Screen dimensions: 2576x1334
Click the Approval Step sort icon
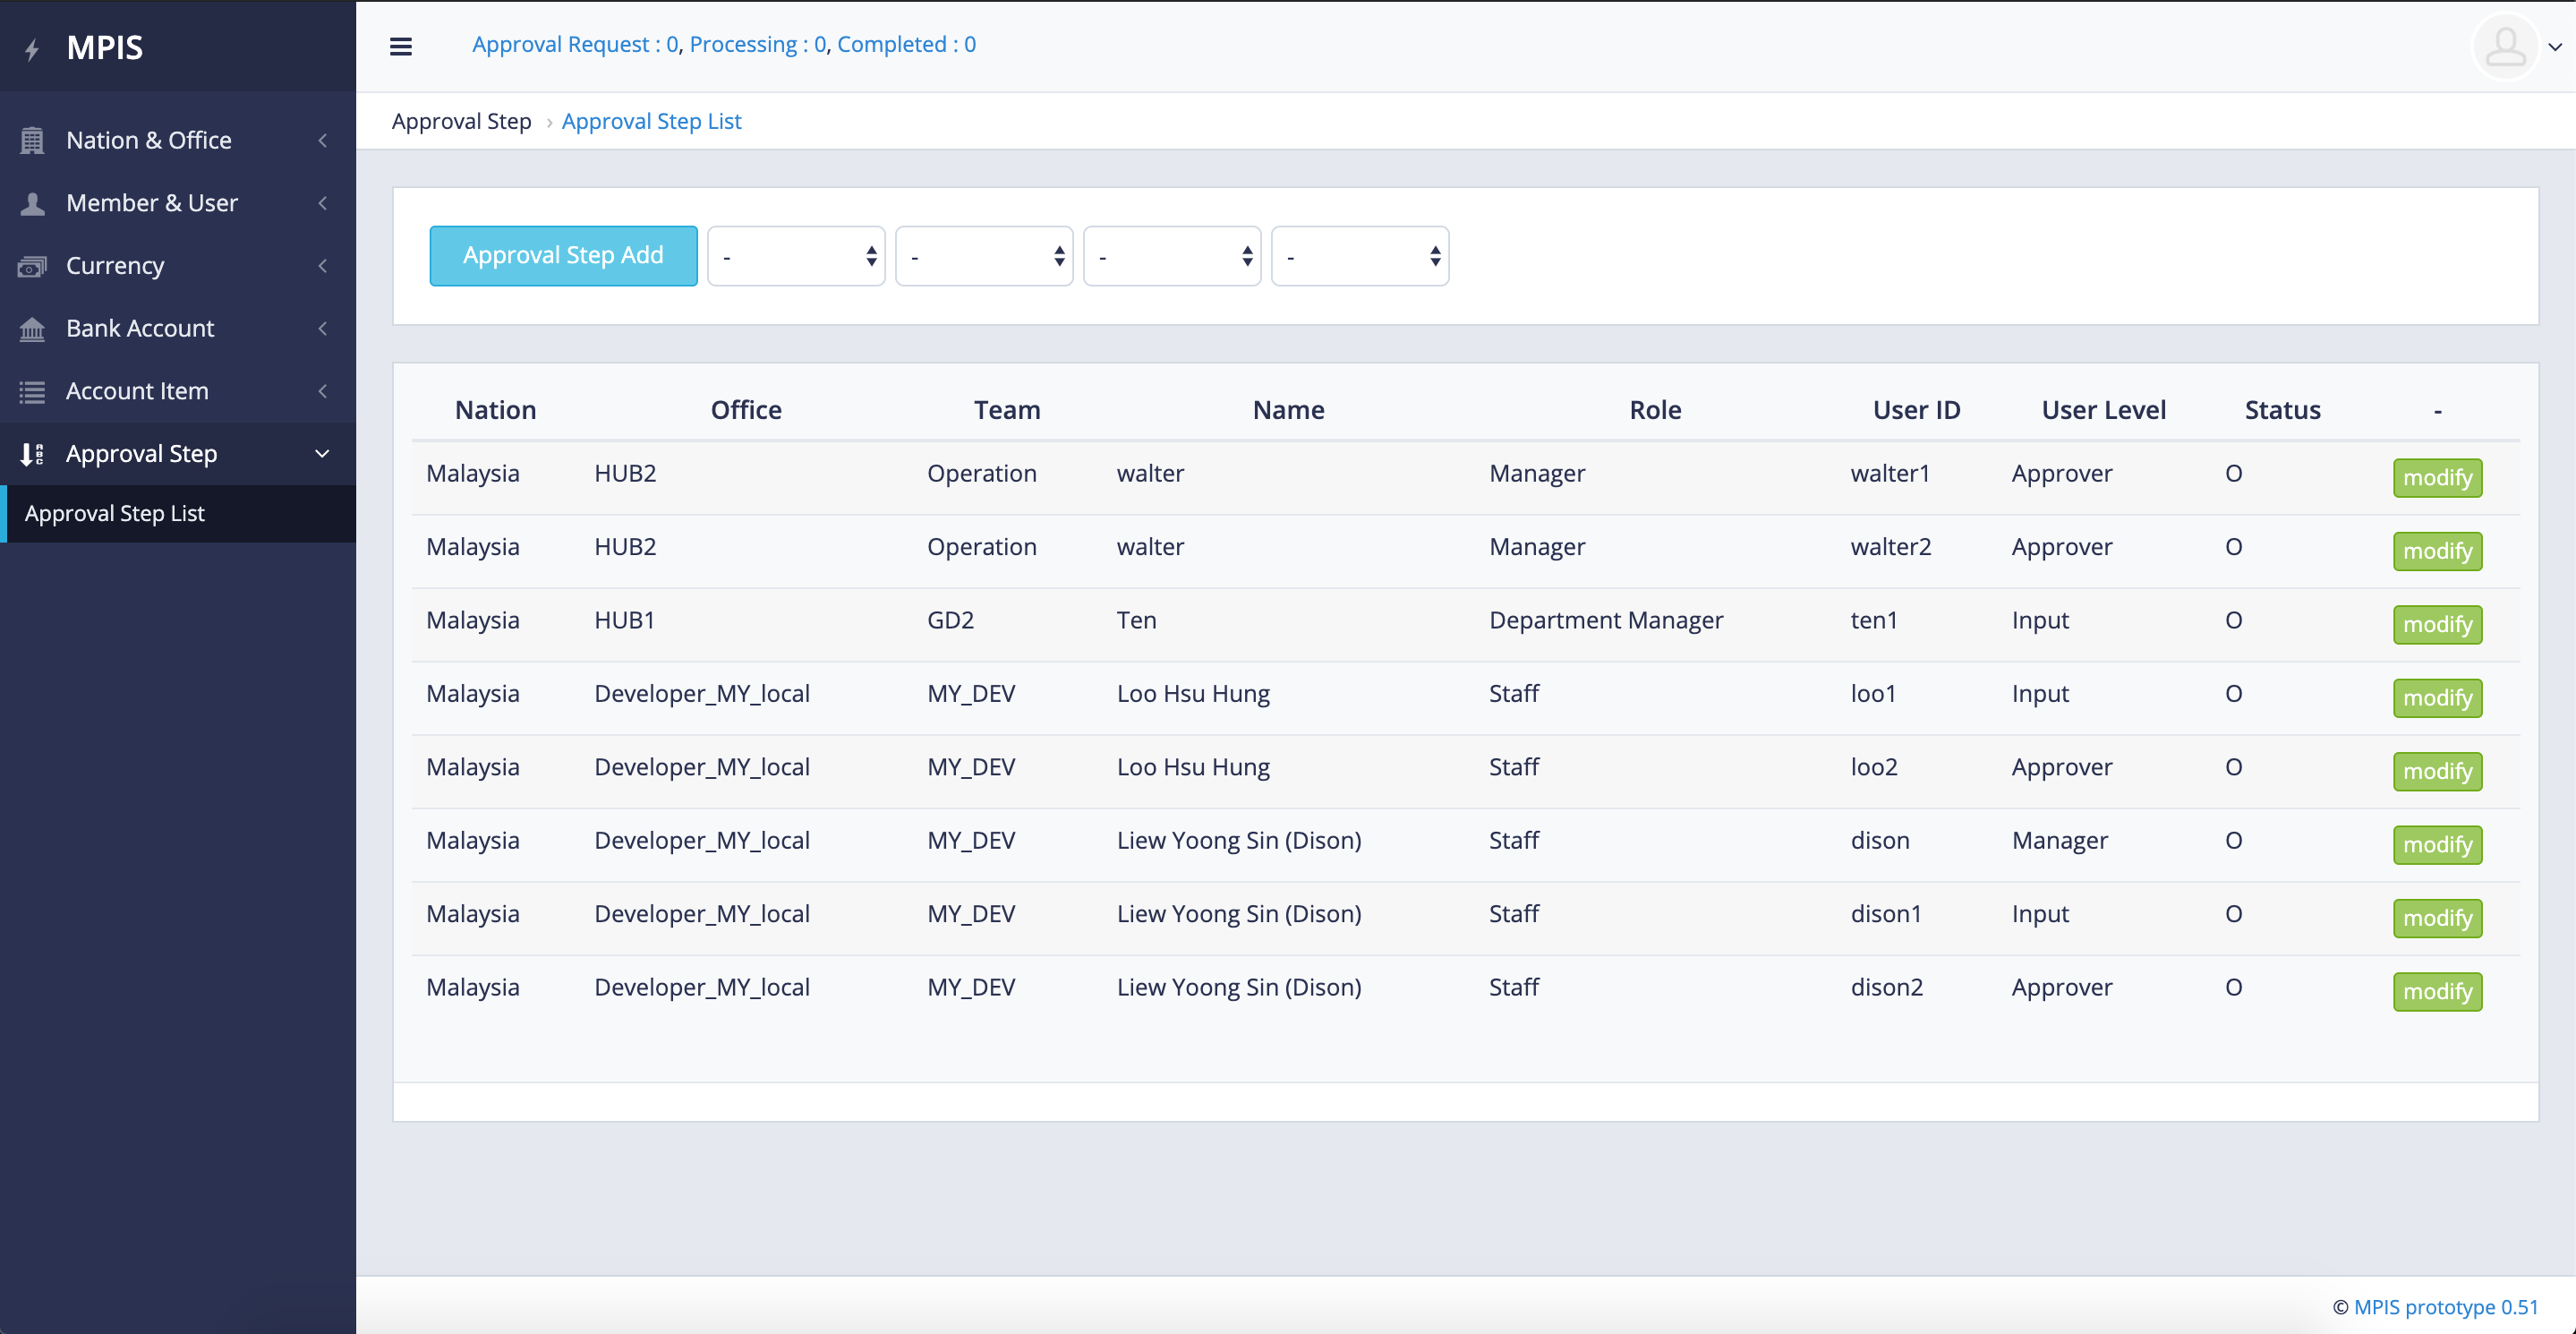click(30, 454)
